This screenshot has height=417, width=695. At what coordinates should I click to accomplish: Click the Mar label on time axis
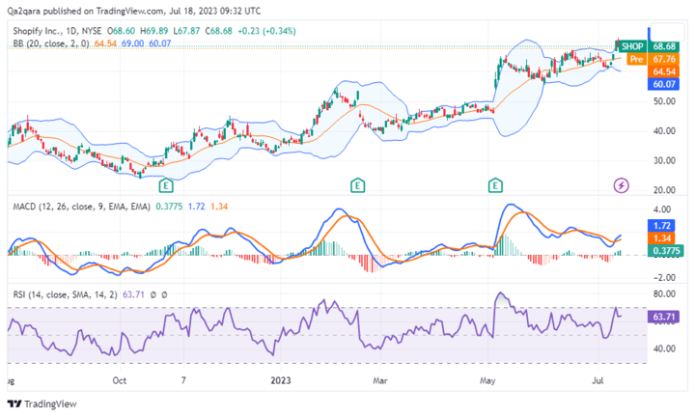coord(380,380)
